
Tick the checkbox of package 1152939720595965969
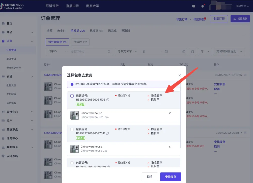pyautogui.click(x=72, y=162)
